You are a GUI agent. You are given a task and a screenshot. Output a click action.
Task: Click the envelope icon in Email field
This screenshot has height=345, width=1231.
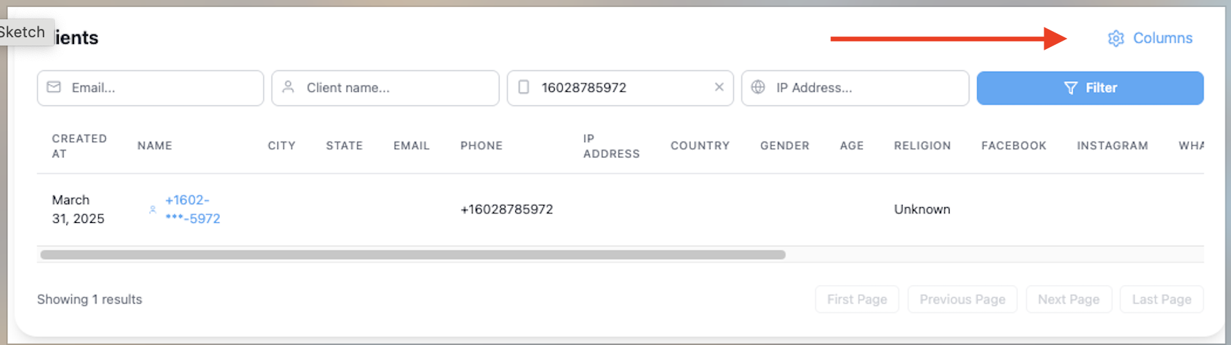coord(54,87)
